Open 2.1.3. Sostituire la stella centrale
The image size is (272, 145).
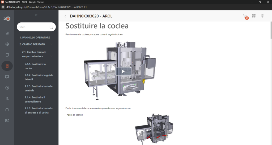tap(39, 88)
